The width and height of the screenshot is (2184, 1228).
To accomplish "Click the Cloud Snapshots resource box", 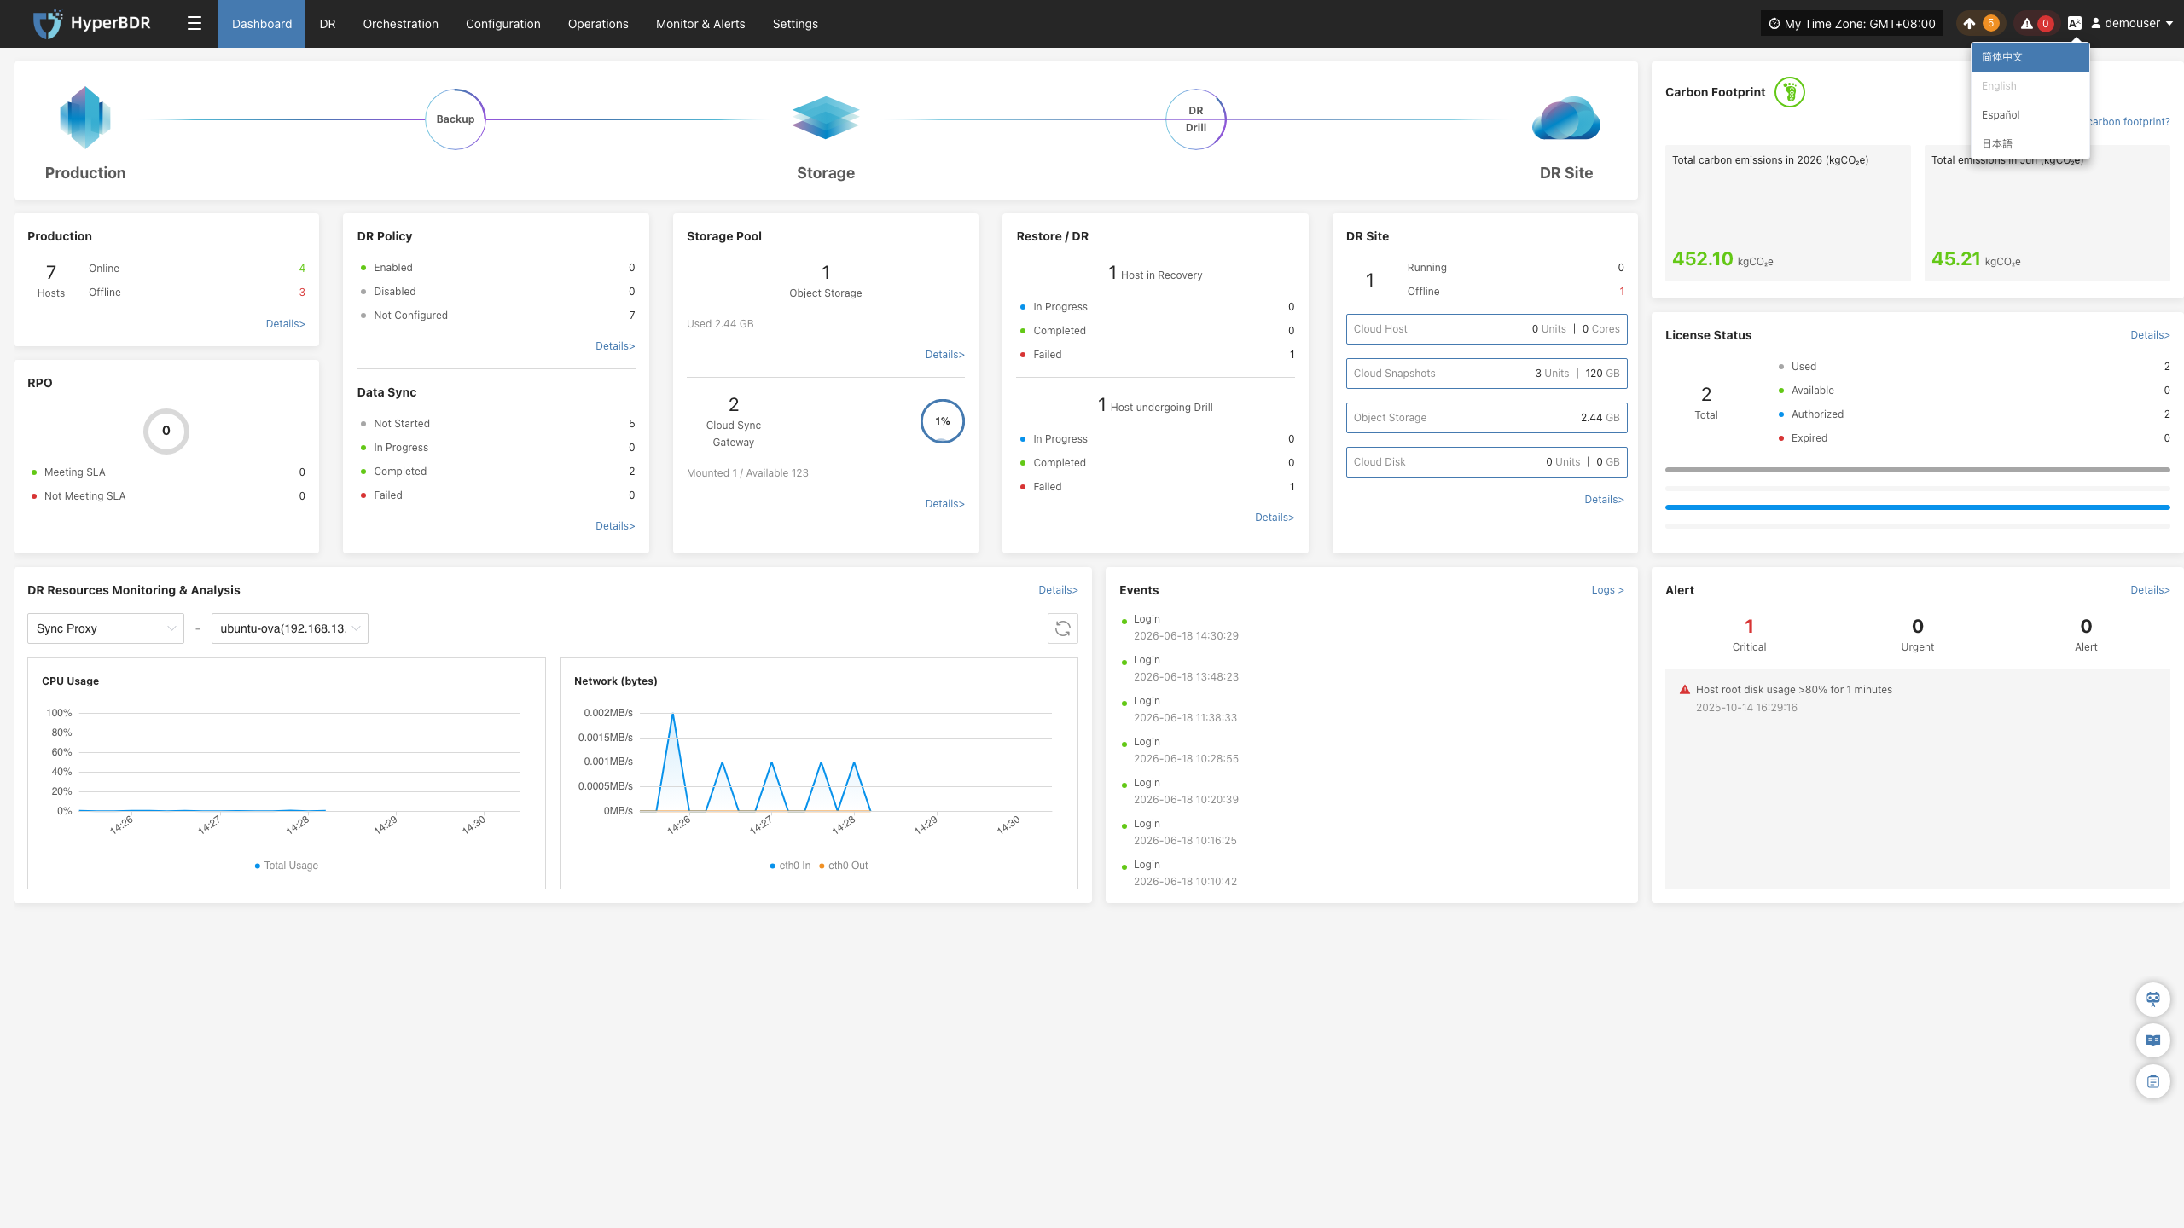I will point(1486,374).
